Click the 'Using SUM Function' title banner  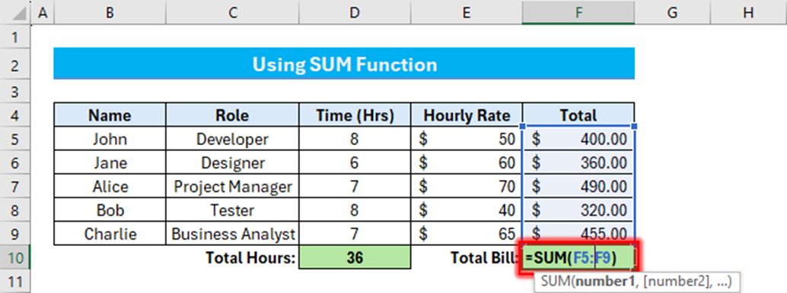pyautogui.click(x=344, y=64)
